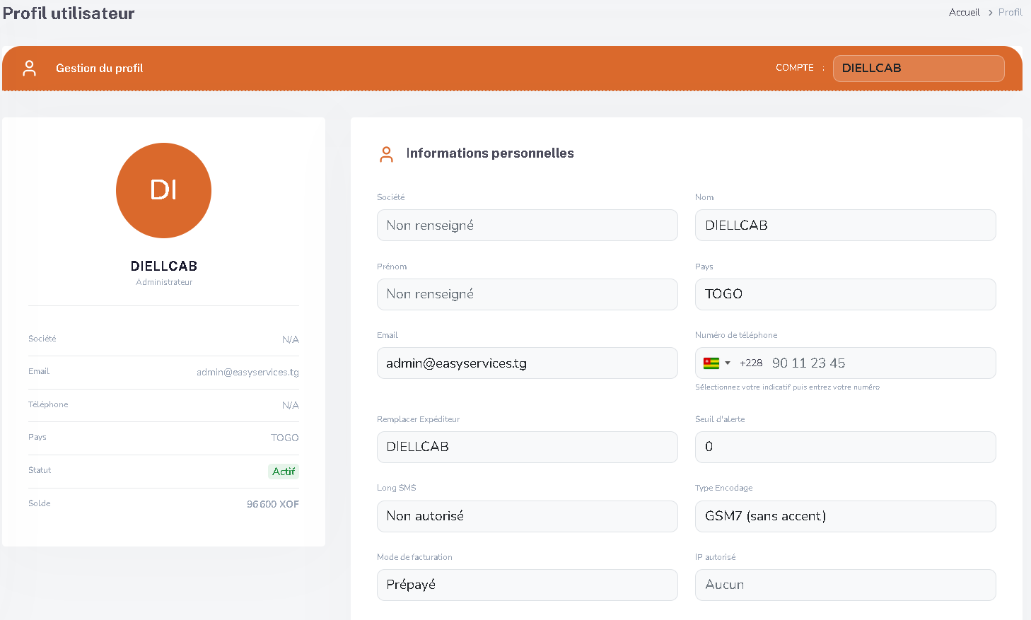The image size is (1031, 620).
Task: Click sidebar email admin@easyservices.tg
Action: 247,372
